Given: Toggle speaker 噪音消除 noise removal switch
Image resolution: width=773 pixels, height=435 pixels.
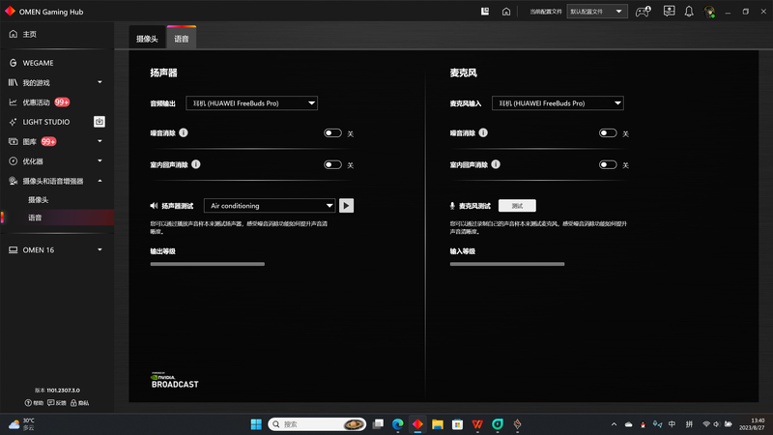Looking at the screenshot, I should [x=332, y=133].
